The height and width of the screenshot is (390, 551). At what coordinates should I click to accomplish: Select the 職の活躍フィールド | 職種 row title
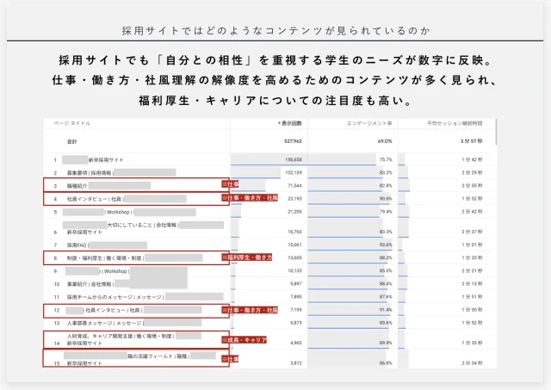point(158,356)
